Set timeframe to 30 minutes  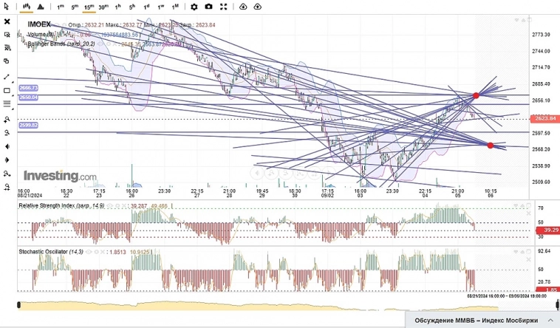[103, 7]
